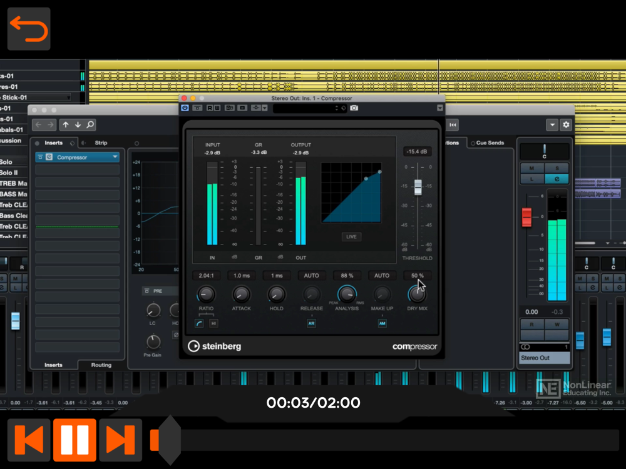
Task: Click the Dry Mix knob
Action: point(417,295)
